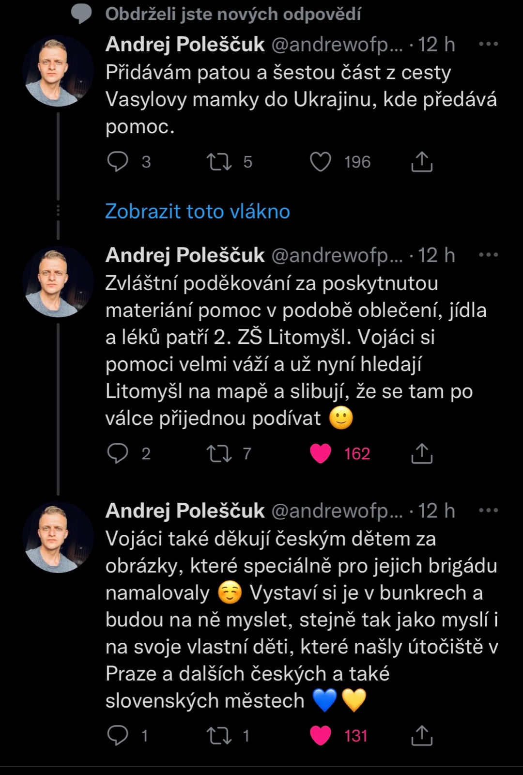Screen dimensions: 523x775
Task: Unlike the tweet with 131 likes
Action: (321, 736)
